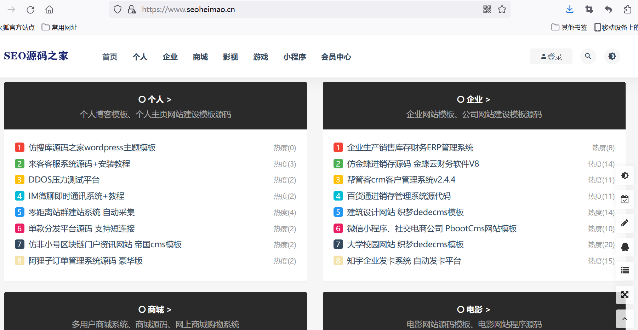Bookmark this page with the star

502,10
